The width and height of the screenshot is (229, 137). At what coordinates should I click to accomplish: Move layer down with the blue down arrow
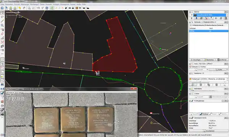coord(197,18)
